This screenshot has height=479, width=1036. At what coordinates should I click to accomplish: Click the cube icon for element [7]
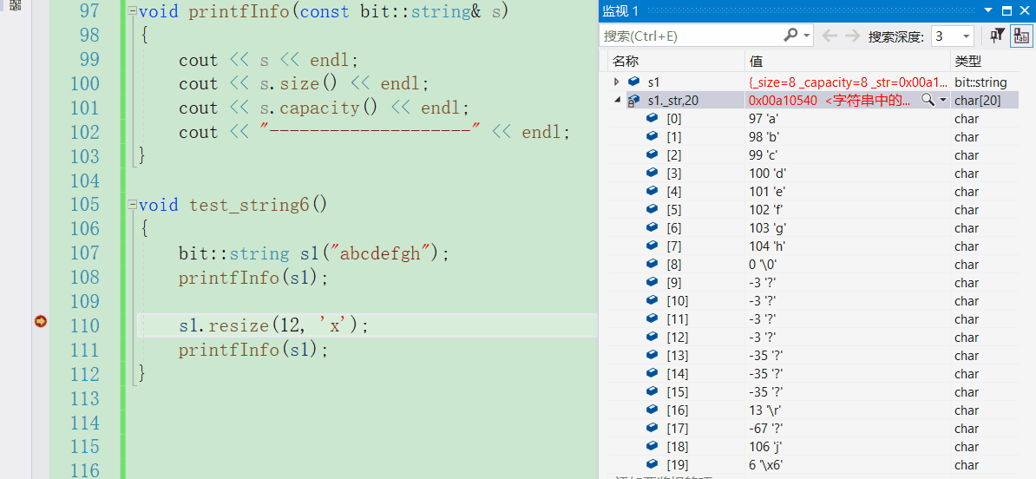click(x=652, y=246)
